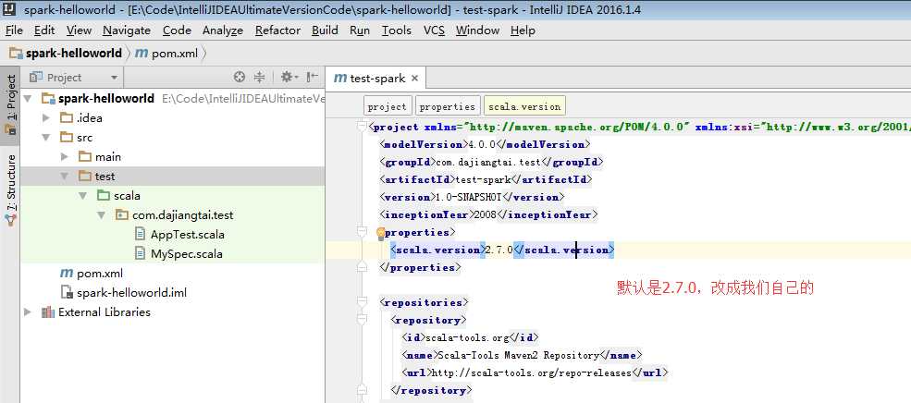This screenshot has height=403, width=911.
Task: Click the lightbulb intention icon near properties
Action: (381, 233)
